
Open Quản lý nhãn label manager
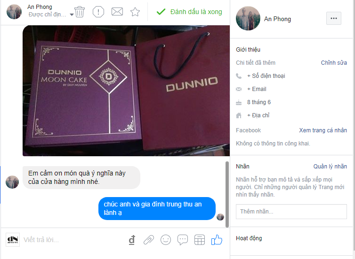(330, 166)
